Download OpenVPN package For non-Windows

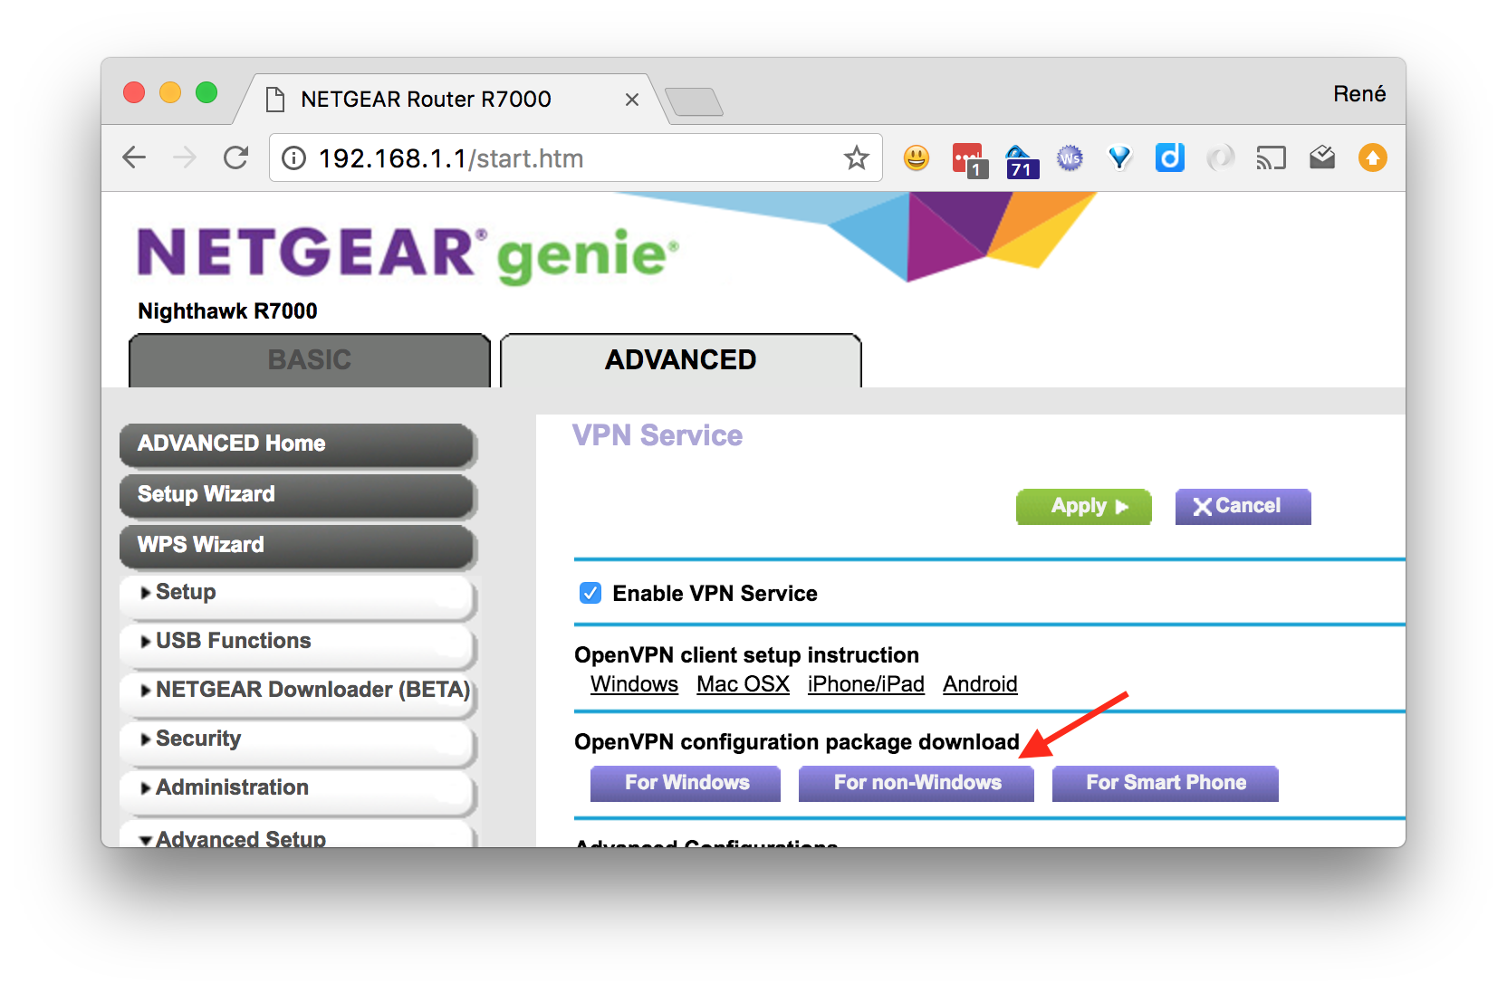(x=917, y=784)
